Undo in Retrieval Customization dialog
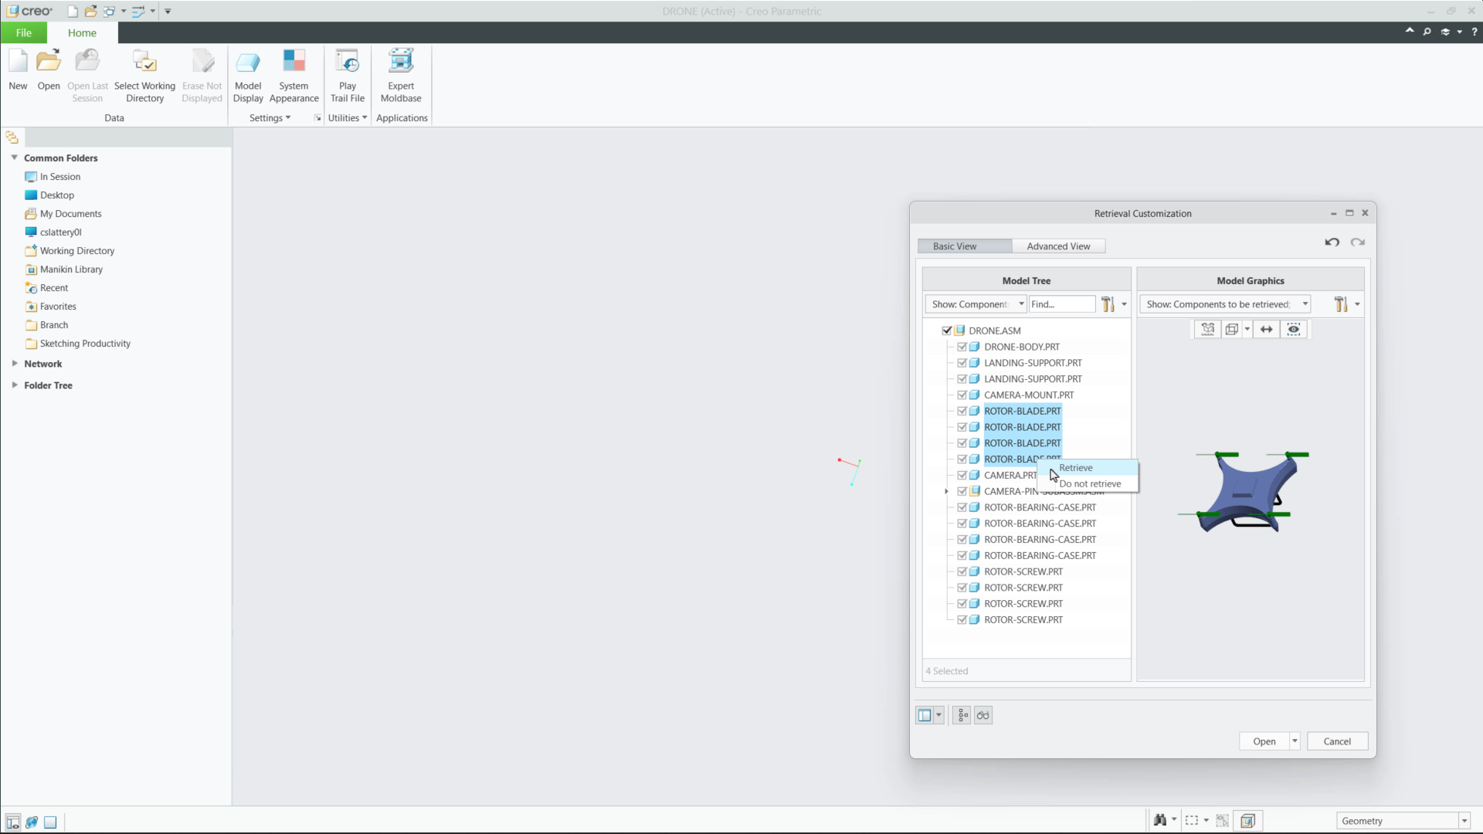This screenshot has width=1483, height=834. pos(1332,242)
